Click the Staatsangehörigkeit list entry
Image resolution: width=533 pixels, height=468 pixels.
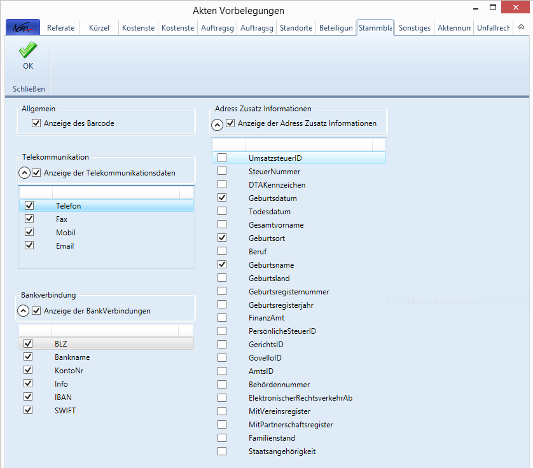pyautogui.click(x=282, y=451)
